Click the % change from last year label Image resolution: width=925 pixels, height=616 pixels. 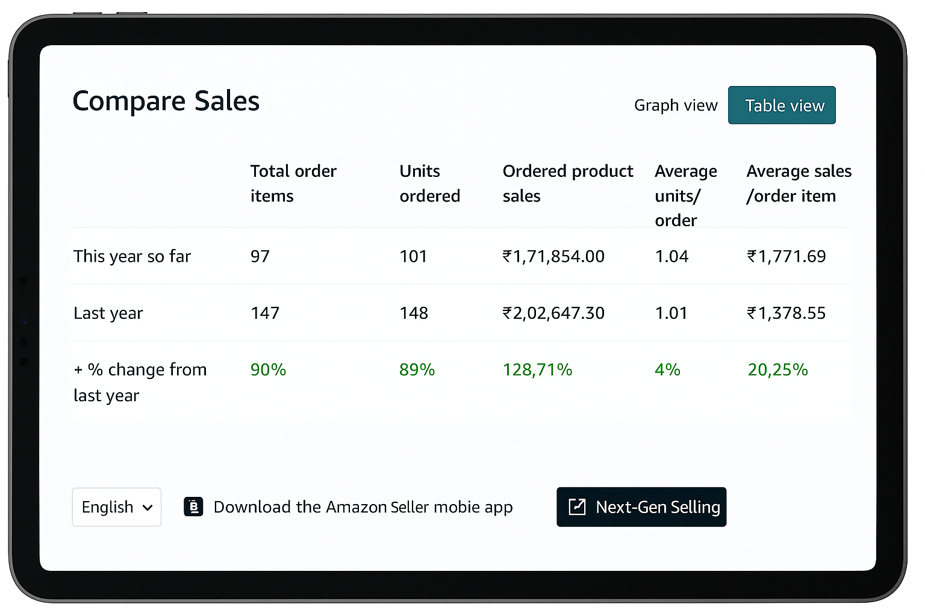click(x=140, y=382)
